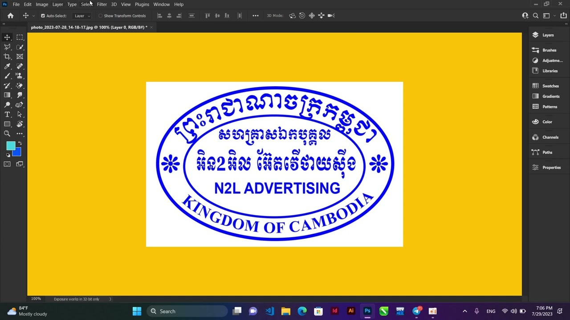Expand Move tool preset picker arrow
Screen dimensions: 570x320
pos(33,16)
